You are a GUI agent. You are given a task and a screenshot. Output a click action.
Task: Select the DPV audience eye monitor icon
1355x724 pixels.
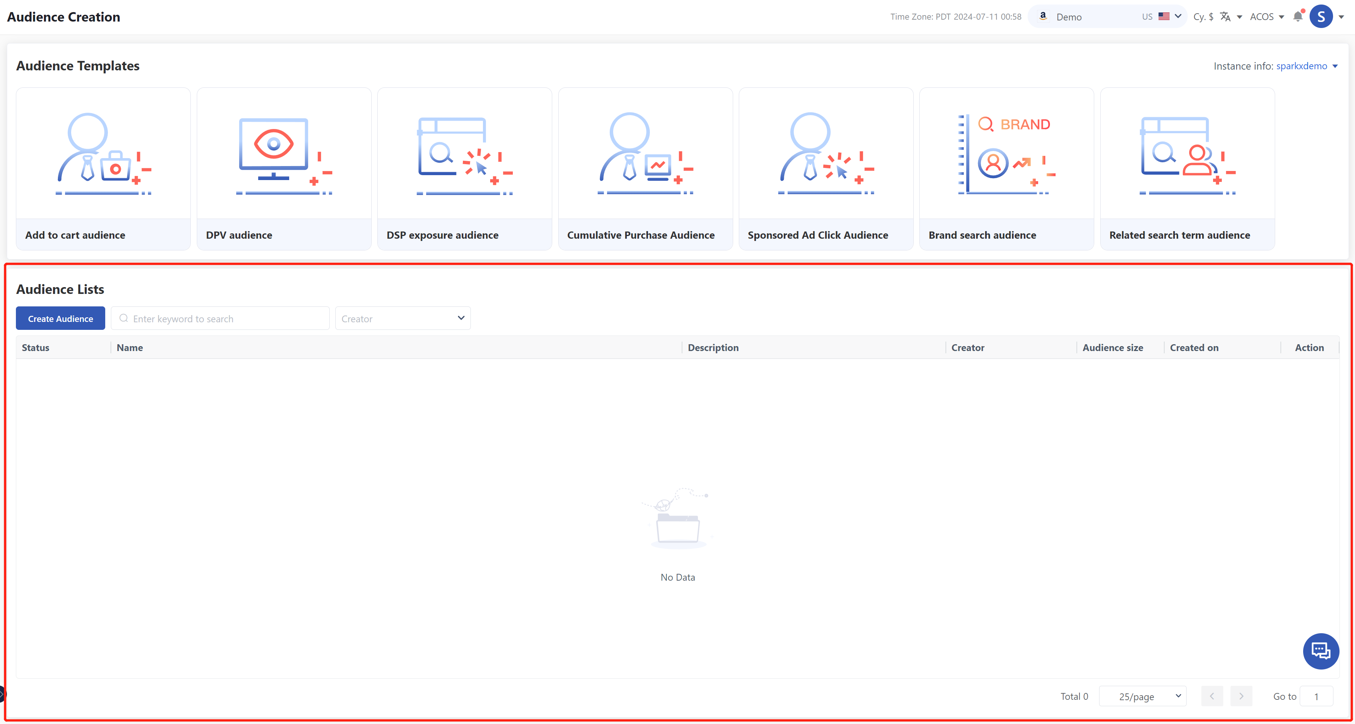pos(284,154)
